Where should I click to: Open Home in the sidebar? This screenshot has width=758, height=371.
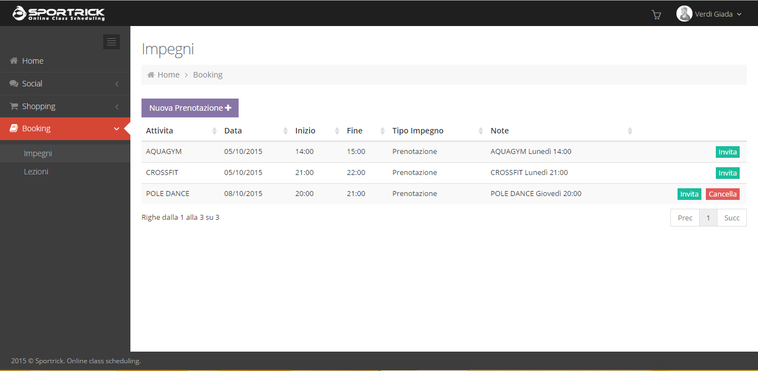click(x=65, y=61)
